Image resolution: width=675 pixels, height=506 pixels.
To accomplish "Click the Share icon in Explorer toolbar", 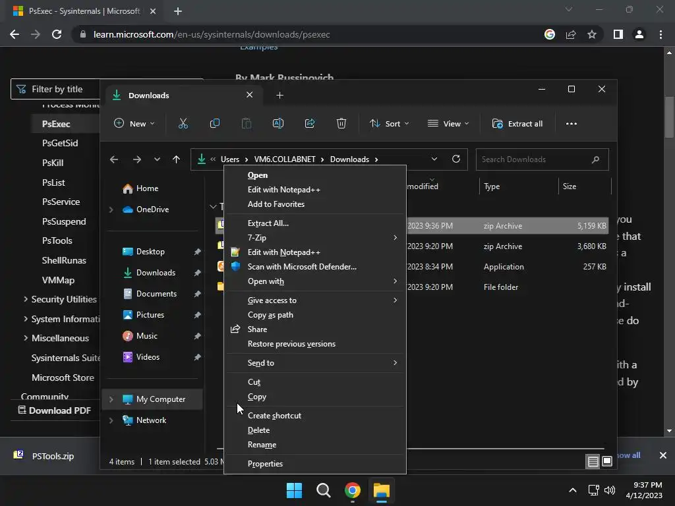I will pos(310,123).
